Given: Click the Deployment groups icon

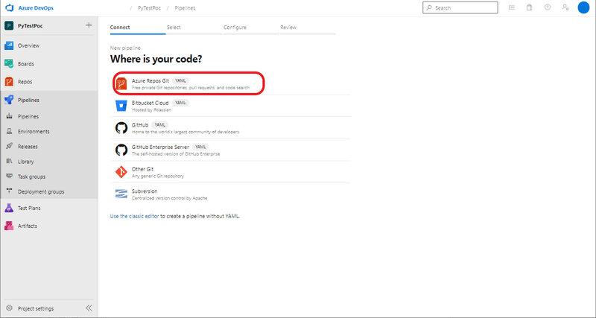Looking at the screenshot, I should [10, 191].
